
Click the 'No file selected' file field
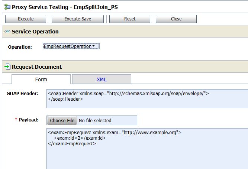coord(107,120)
